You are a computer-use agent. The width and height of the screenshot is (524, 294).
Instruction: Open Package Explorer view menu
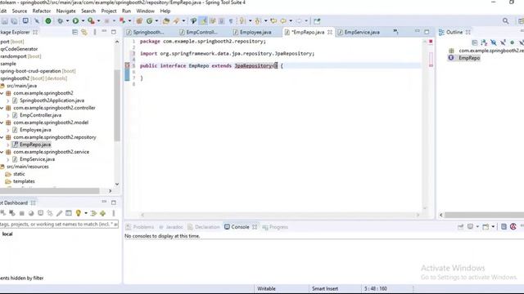coord(95,32)
